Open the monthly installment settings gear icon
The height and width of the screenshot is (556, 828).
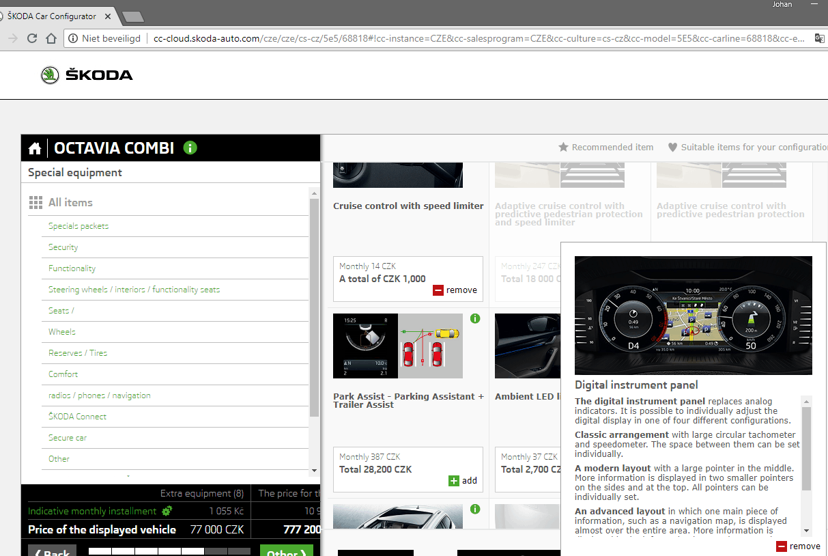click(167, 511)
